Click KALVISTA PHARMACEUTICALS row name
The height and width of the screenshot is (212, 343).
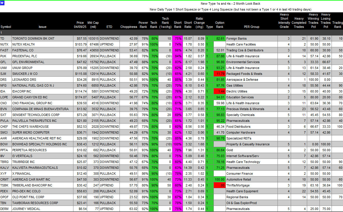tap(35, 168)
